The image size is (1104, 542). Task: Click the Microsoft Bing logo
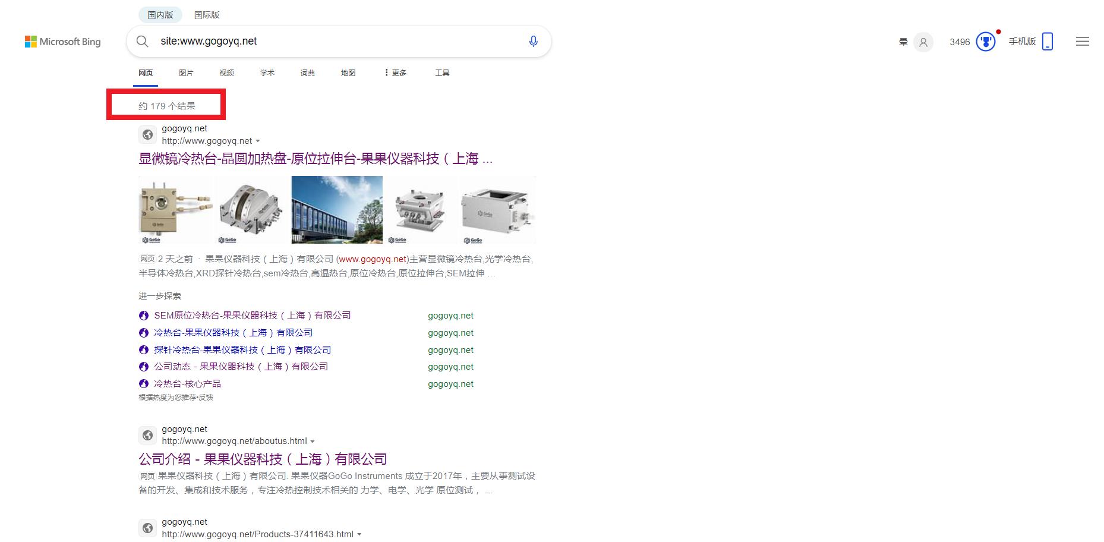tap(62, 42)
